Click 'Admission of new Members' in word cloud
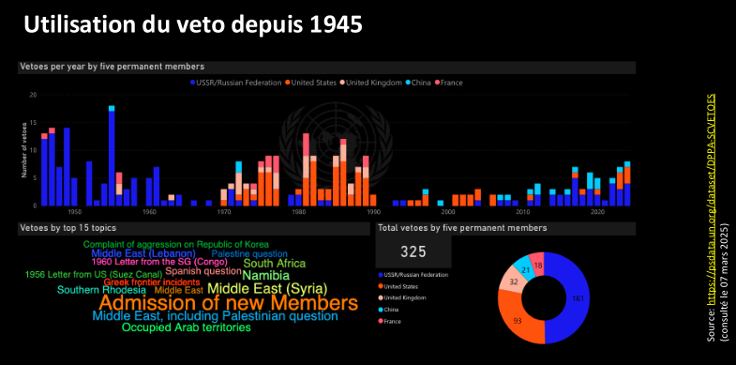Viewport: 736px width, 365px height. (228, 303)
